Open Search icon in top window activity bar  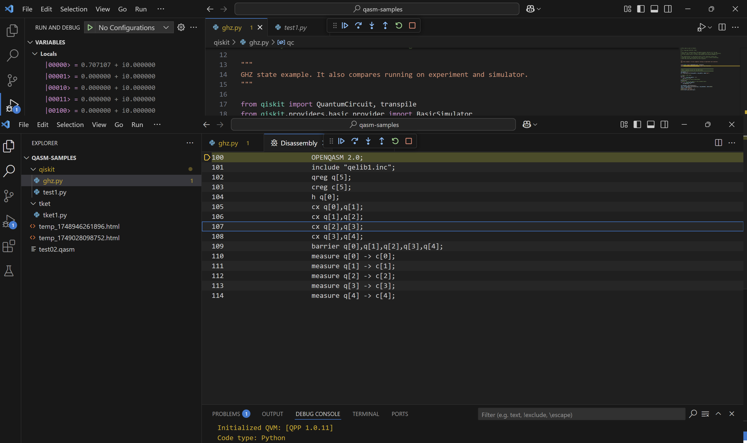click(12, 55)
